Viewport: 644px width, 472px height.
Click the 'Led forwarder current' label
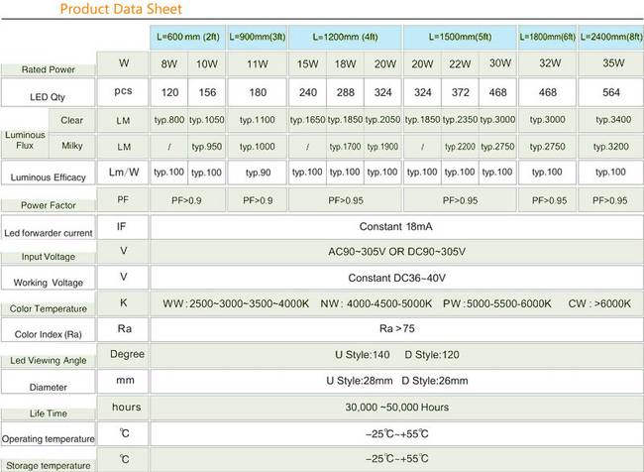tap(49, 233)
